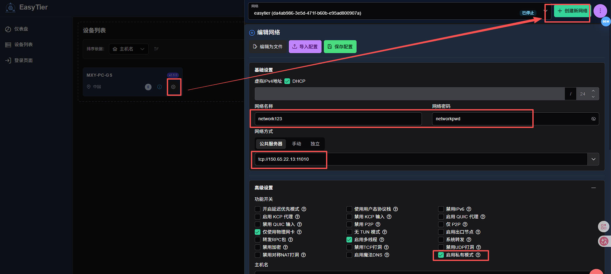
Task: Disable 仅使用物理网卡 checkbox
Action: (x=258, y=232)
